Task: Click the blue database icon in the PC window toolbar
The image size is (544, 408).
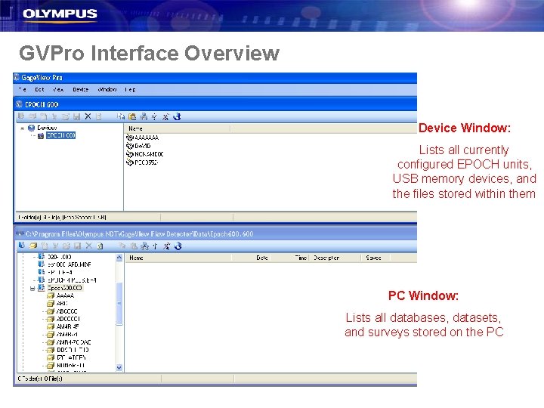Action: [x=21, y=246]
